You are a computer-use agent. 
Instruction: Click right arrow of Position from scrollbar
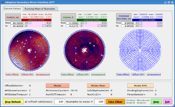coord(50,23)
